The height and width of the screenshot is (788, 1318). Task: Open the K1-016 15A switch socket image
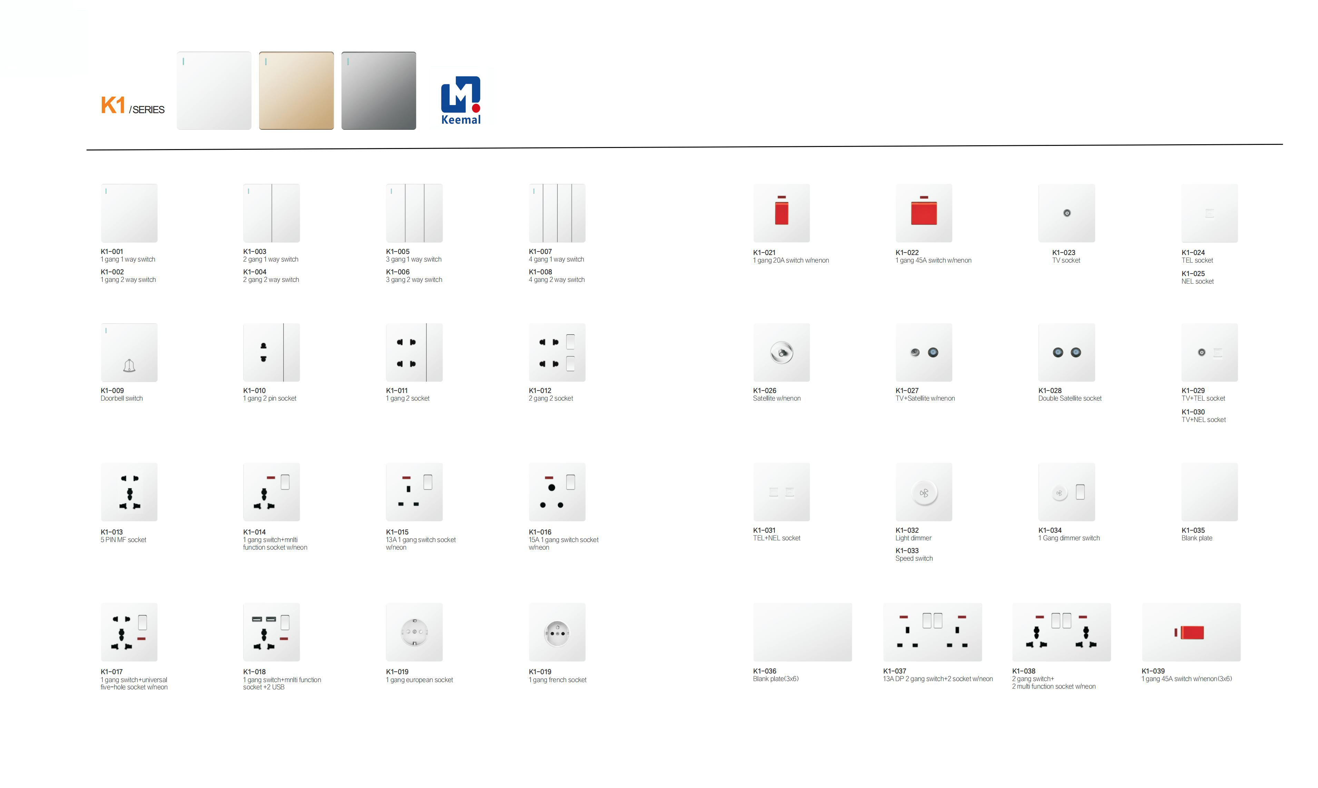557,492
